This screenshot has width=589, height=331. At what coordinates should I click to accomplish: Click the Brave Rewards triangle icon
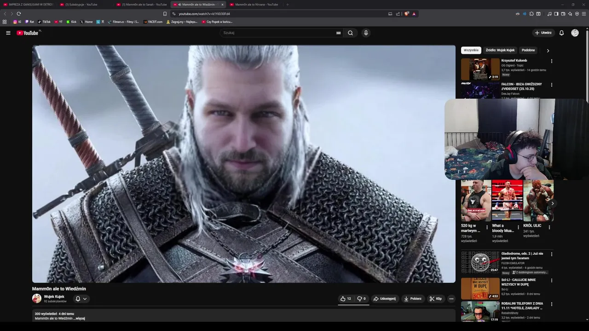(414, 14)
